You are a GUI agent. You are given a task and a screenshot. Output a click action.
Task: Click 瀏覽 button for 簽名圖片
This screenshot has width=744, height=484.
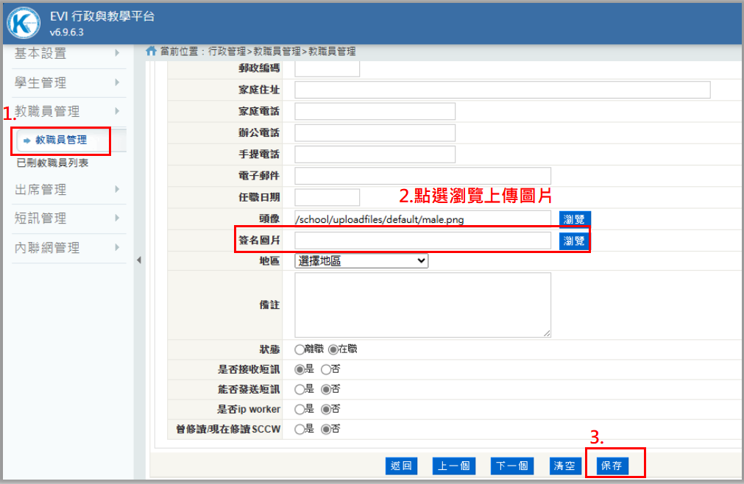[574, 241]
